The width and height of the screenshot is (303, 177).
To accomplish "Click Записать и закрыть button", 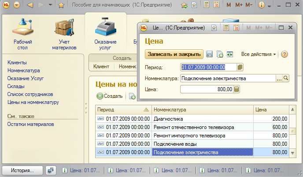I will (174, 54).
